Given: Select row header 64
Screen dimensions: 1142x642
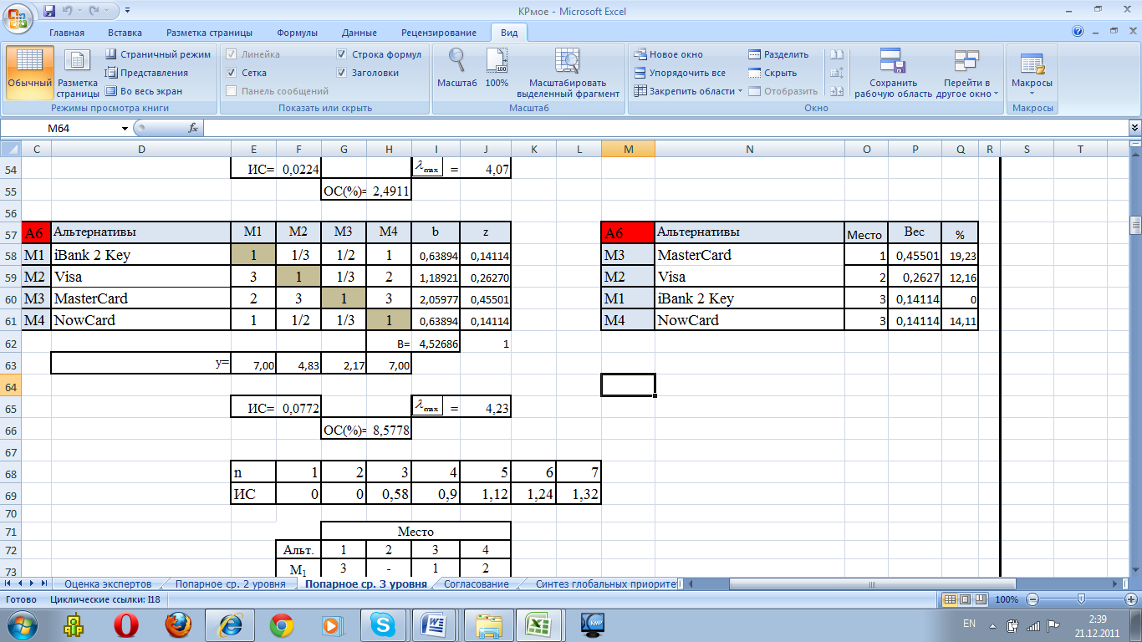Looking at the screenshot, I should pyautogui.click(x=10, y=387).
